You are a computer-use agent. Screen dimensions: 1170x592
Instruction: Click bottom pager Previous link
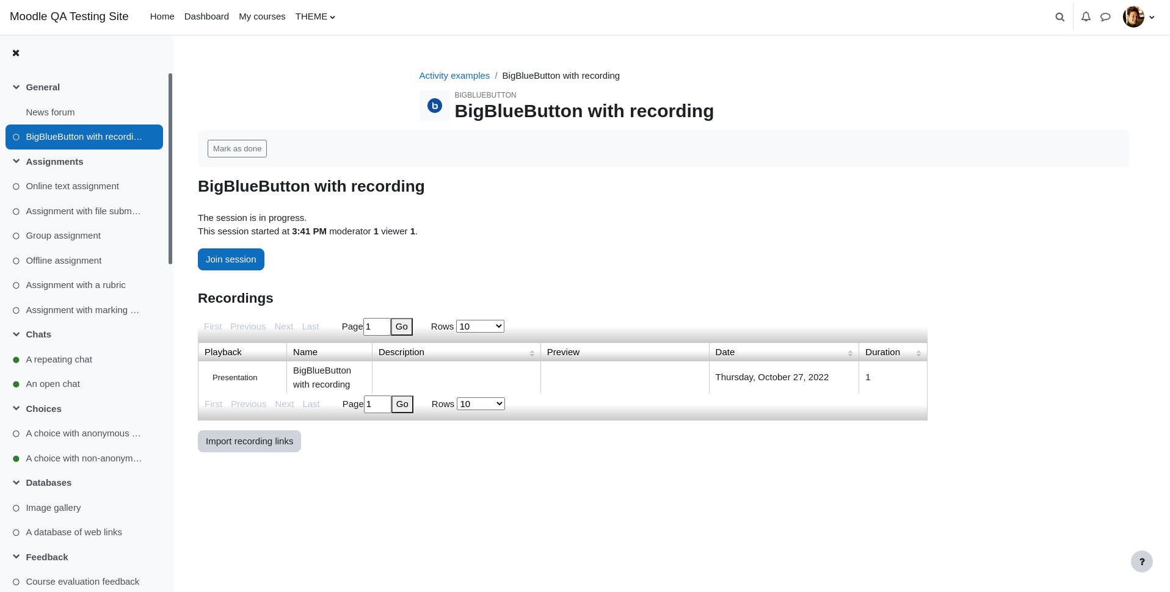point(249,404)
